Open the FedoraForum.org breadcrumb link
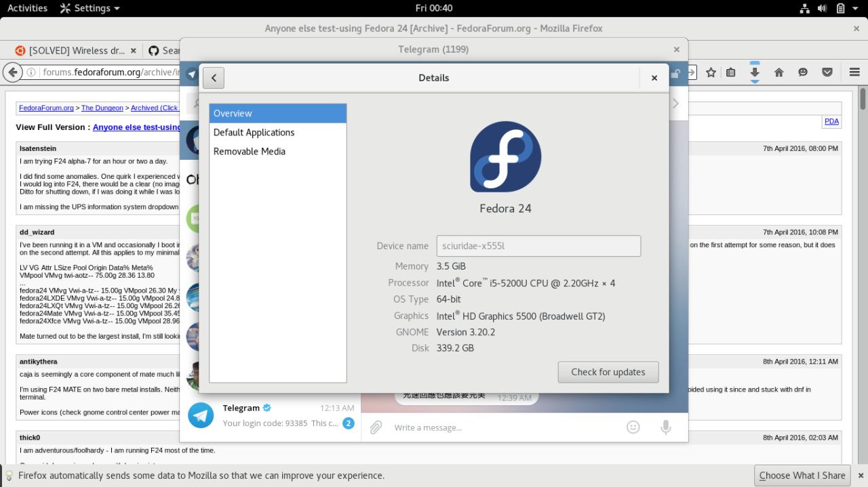The width and height of the screenshot is (868, 487). (x=46, y=108)
